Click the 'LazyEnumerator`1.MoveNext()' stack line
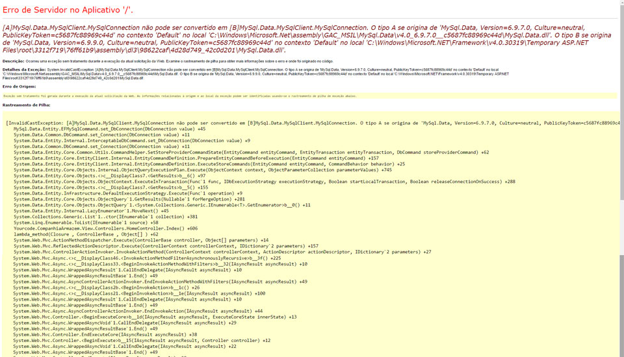 (x=91, y=211)
